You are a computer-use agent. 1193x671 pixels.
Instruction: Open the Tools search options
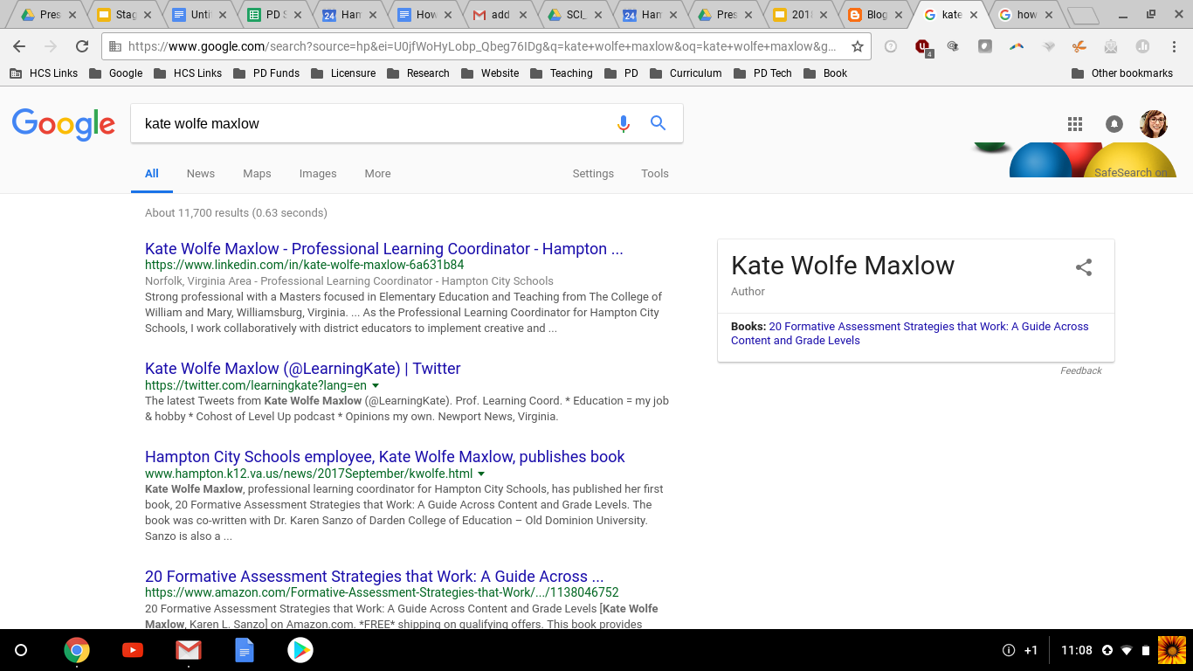click(x=655, y=174)
